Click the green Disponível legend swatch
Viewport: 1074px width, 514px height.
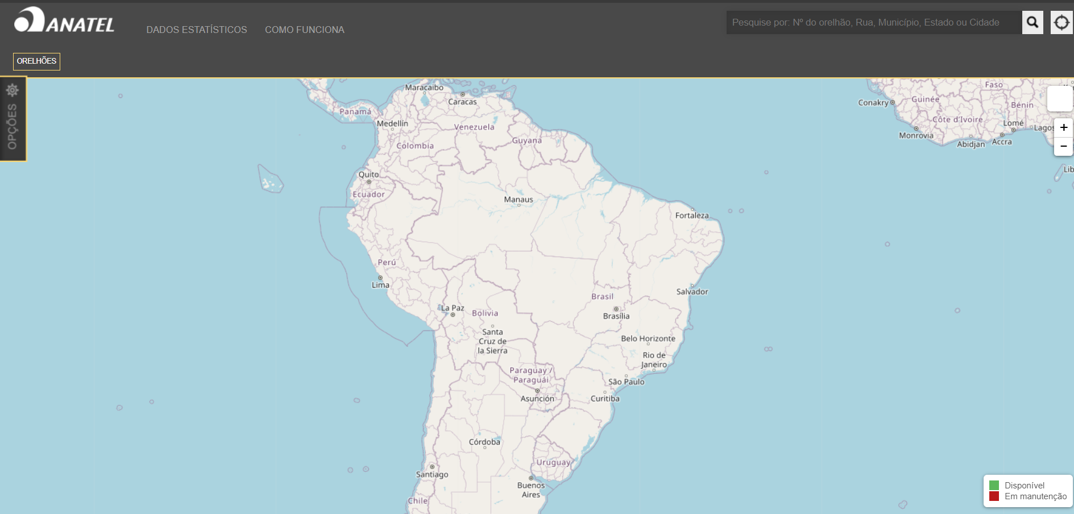click(x=994, y=485)
